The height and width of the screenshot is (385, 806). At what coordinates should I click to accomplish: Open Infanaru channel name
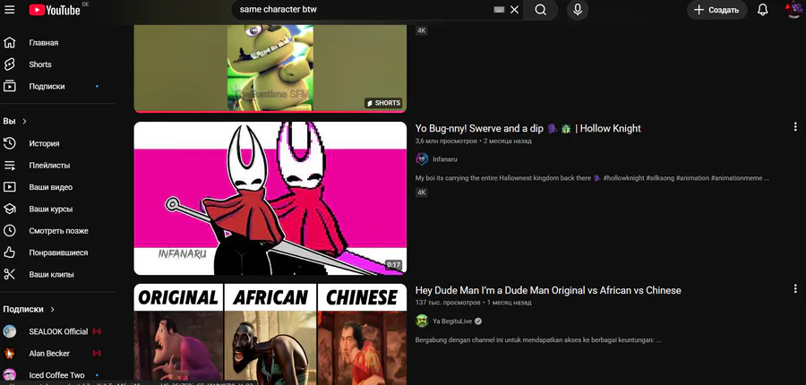(444, 159)
